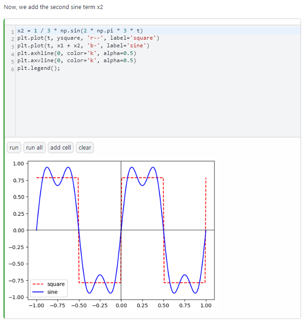Place cursor in the x2 definition line

pyautogui.click(x=79, y=31)
